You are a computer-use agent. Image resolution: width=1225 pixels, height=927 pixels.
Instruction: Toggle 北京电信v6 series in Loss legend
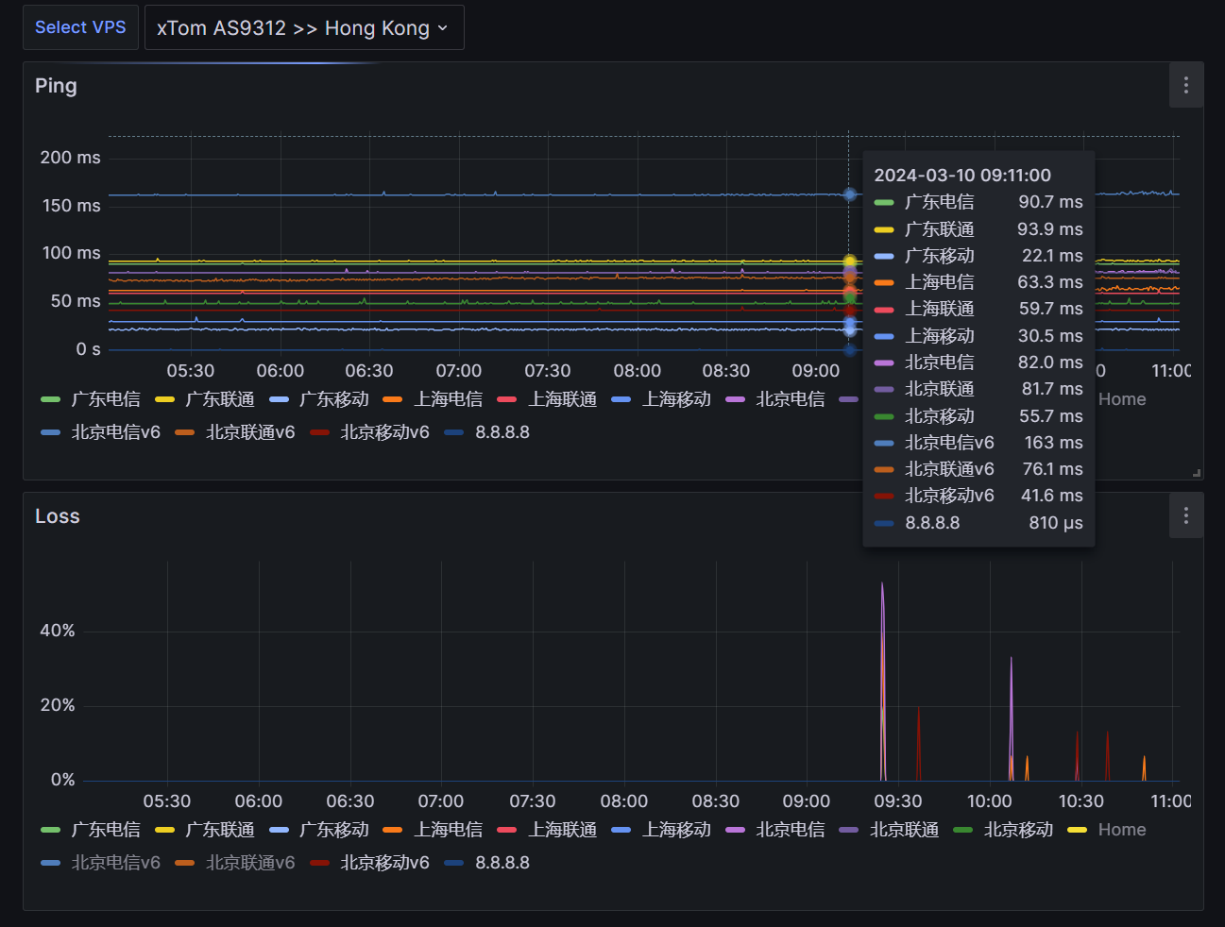(115, 863)
